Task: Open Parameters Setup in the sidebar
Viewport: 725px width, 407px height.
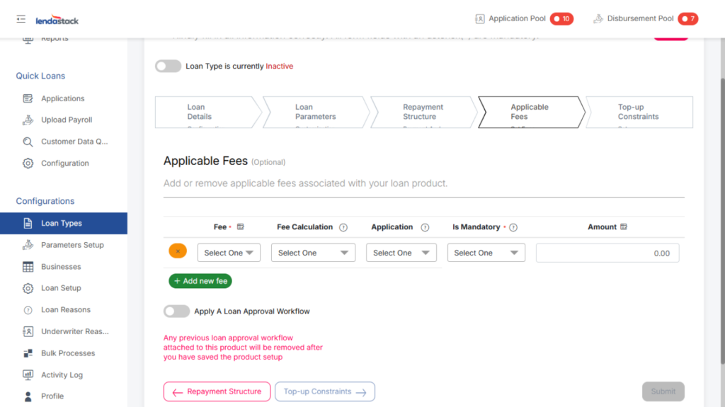Action: click(x=72, y=245)
